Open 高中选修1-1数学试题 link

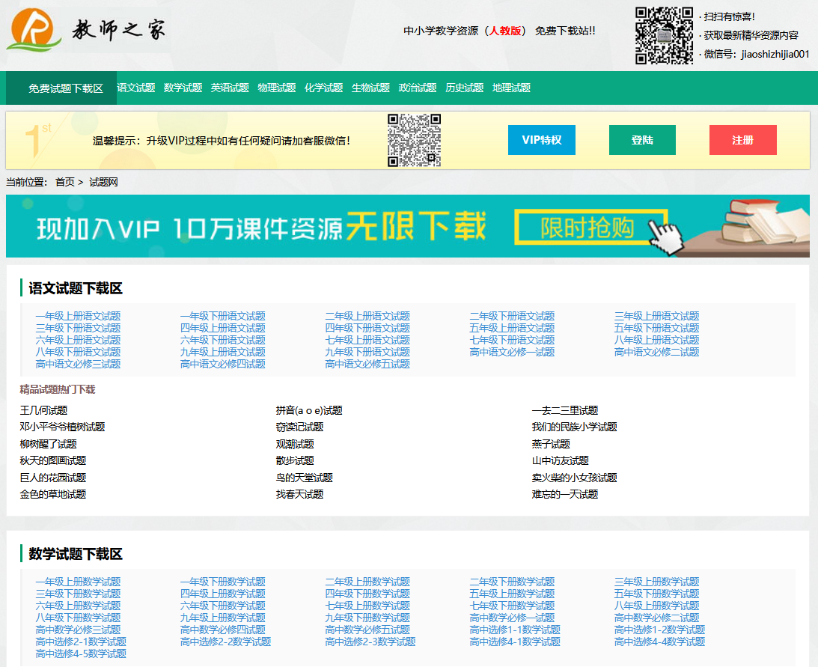tap(515, 630)
